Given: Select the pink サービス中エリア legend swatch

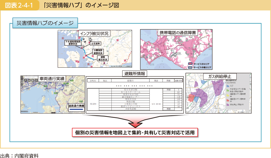Looking at the screenshot, I should point(190,64).
